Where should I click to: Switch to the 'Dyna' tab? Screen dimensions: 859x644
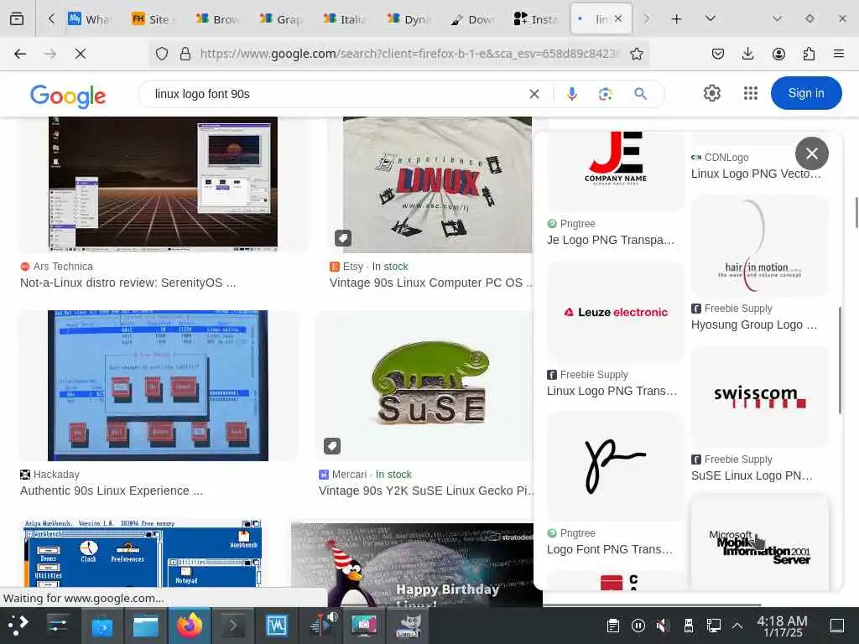click(409, 18)
